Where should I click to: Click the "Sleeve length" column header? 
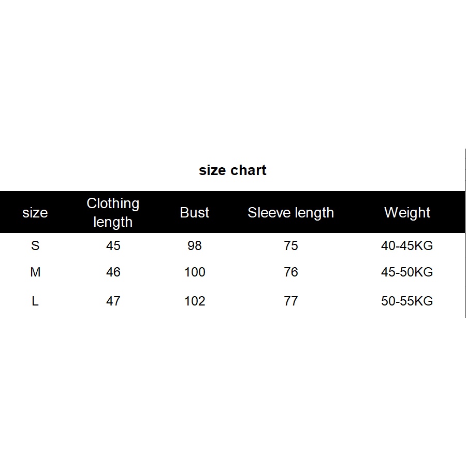click(290, 213)
